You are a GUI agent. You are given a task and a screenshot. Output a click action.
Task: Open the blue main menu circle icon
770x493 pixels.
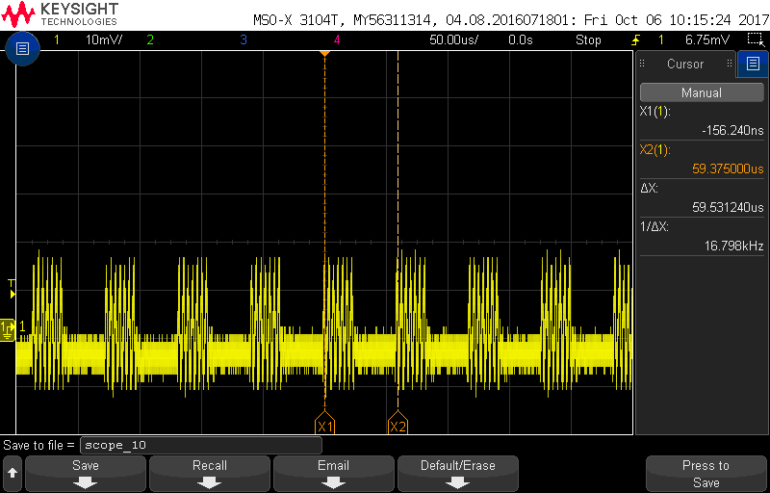tap(22, 48)
